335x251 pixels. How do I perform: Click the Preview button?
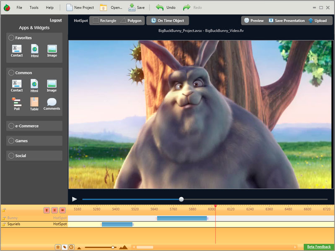(x=254, y=21)
